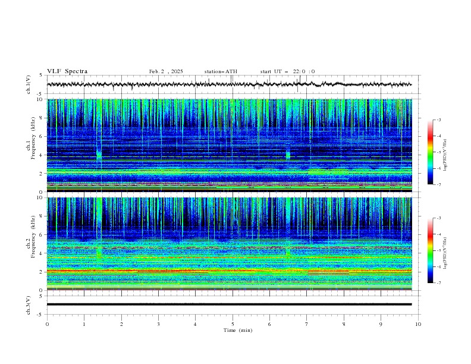
Task: Click time axis tick label 7
Action: point(307,324)
